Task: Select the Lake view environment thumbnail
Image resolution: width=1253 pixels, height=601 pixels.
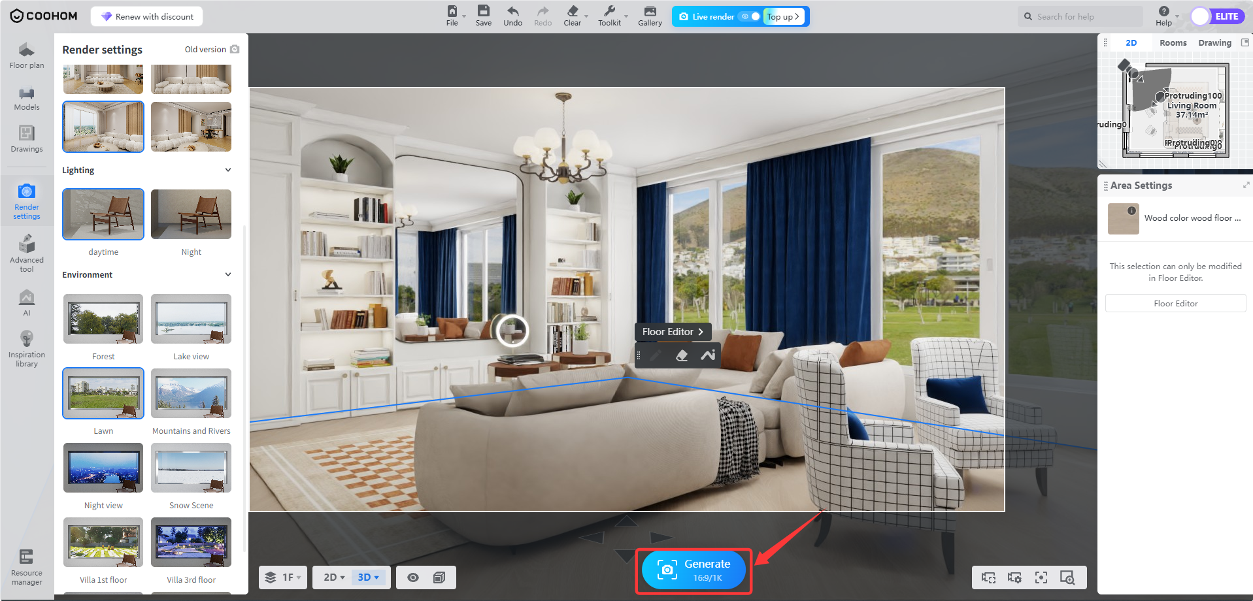Action: [x=191, y=319]
